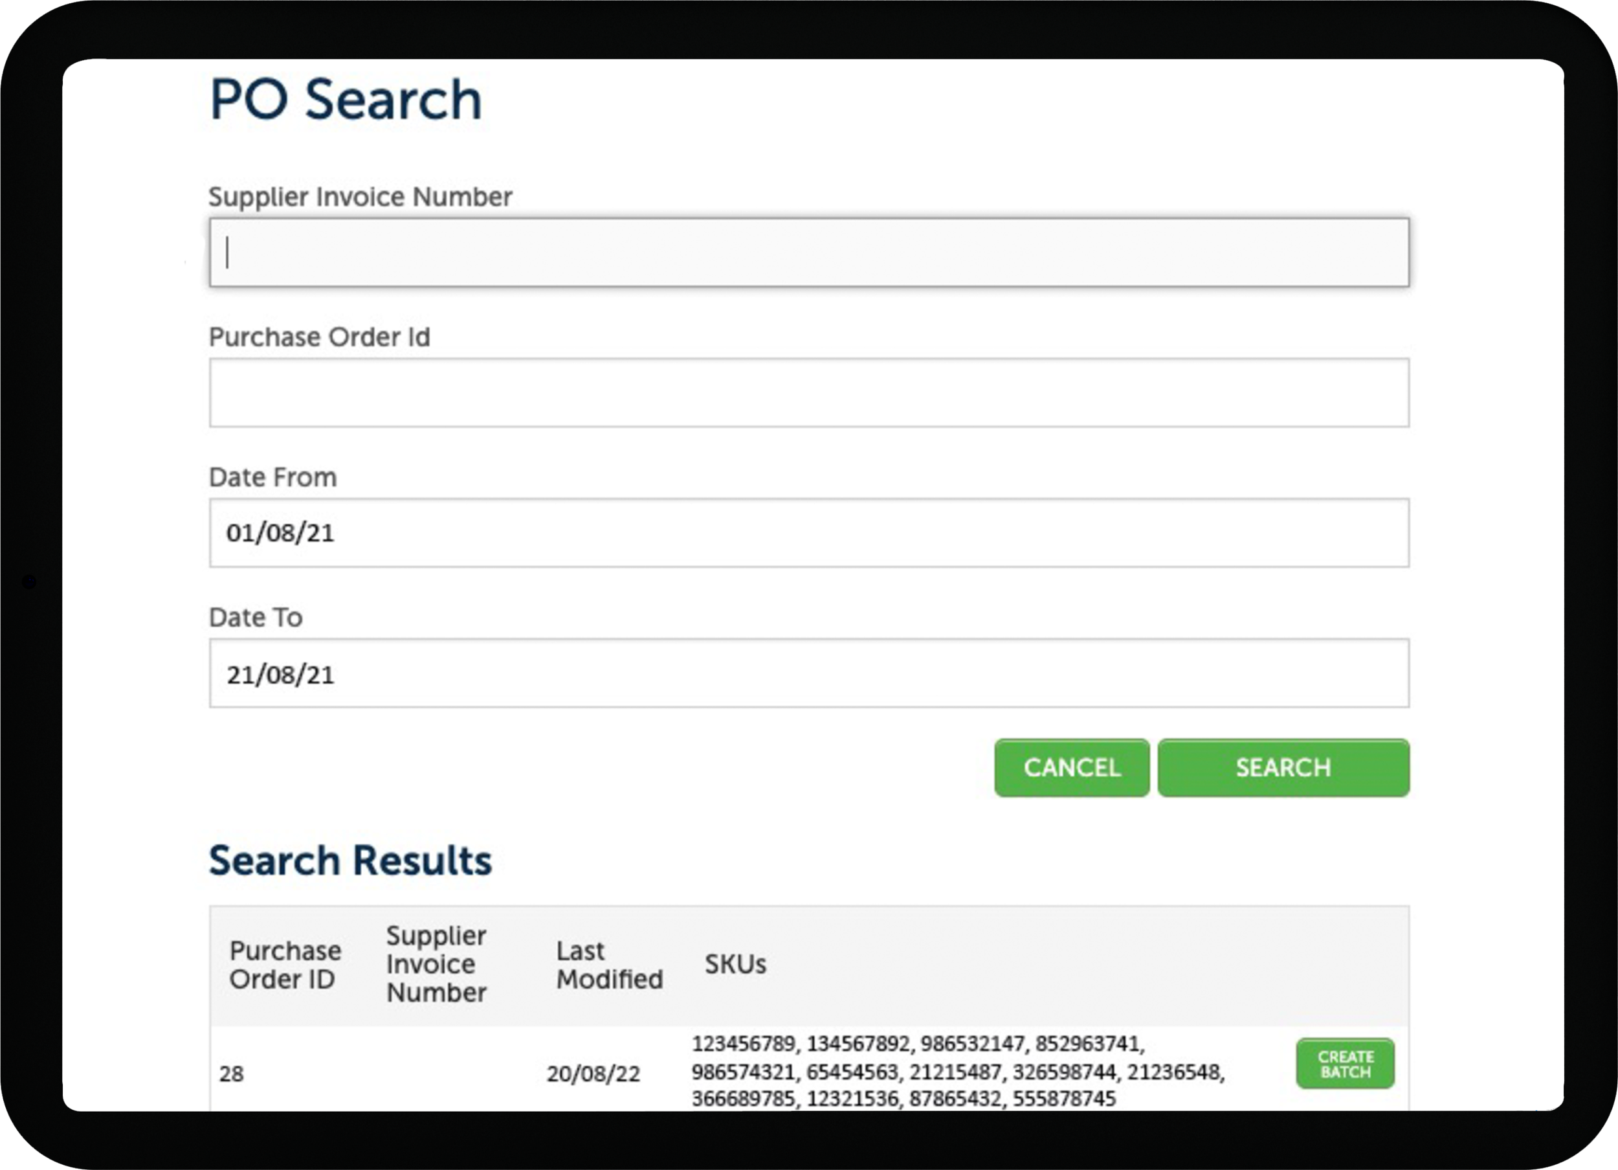Click the Supplier Invoice Number column header
The image size is (1618, 1170).
coord(436,964)
